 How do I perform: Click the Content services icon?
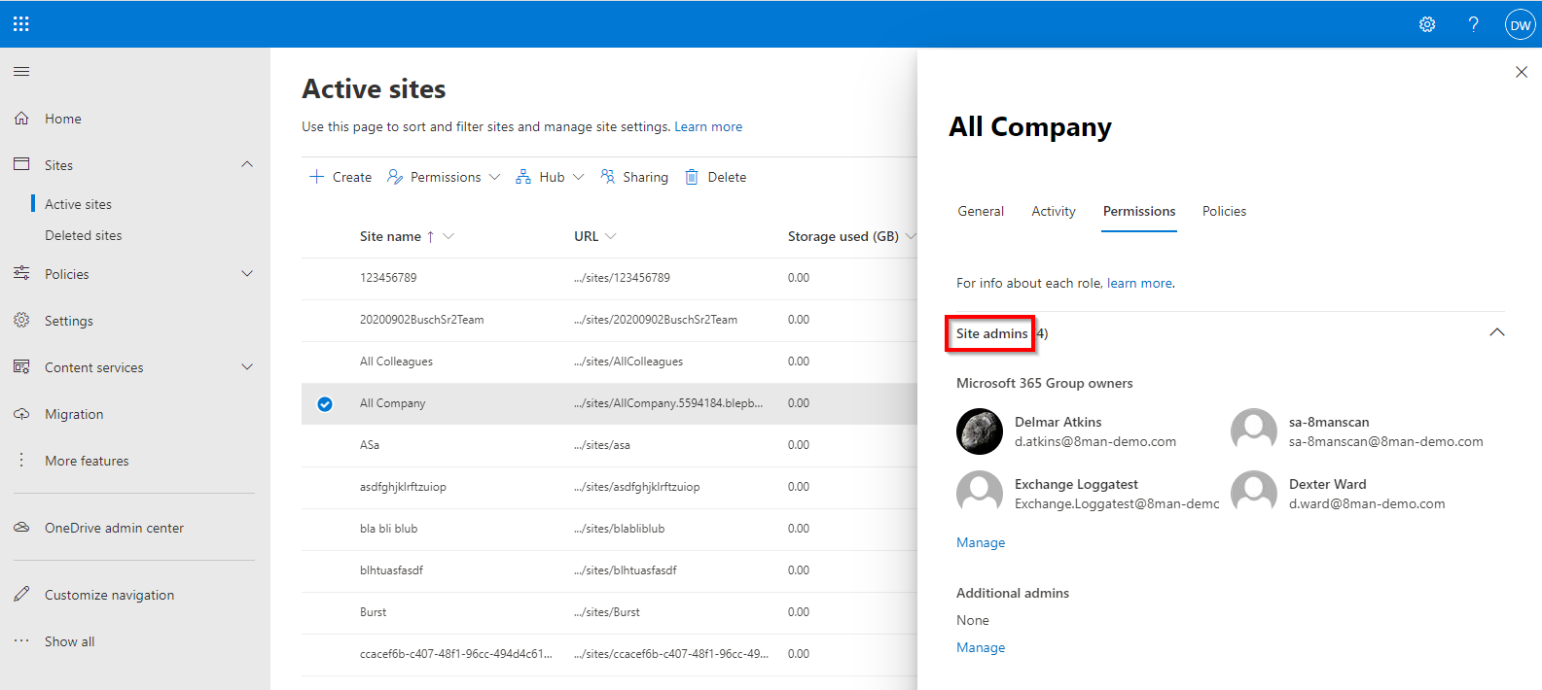pos(21,366)
